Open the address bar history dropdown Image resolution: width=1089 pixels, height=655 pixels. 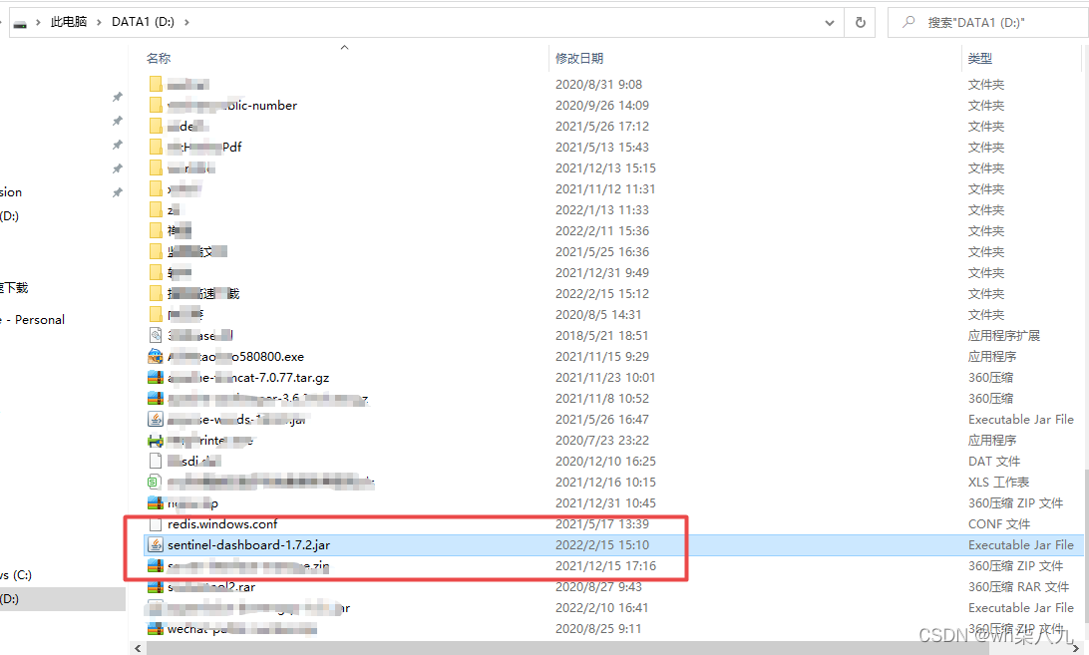pyautogui.click(x=830, y=23)
